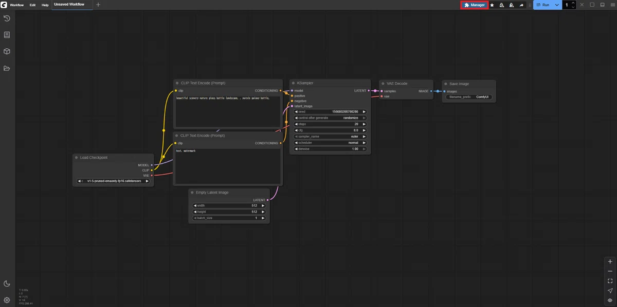The height and width of the screenshot is (307, 617).
Task: Open the sampler_name euler dropdown
Action: (x=330, y=137)
